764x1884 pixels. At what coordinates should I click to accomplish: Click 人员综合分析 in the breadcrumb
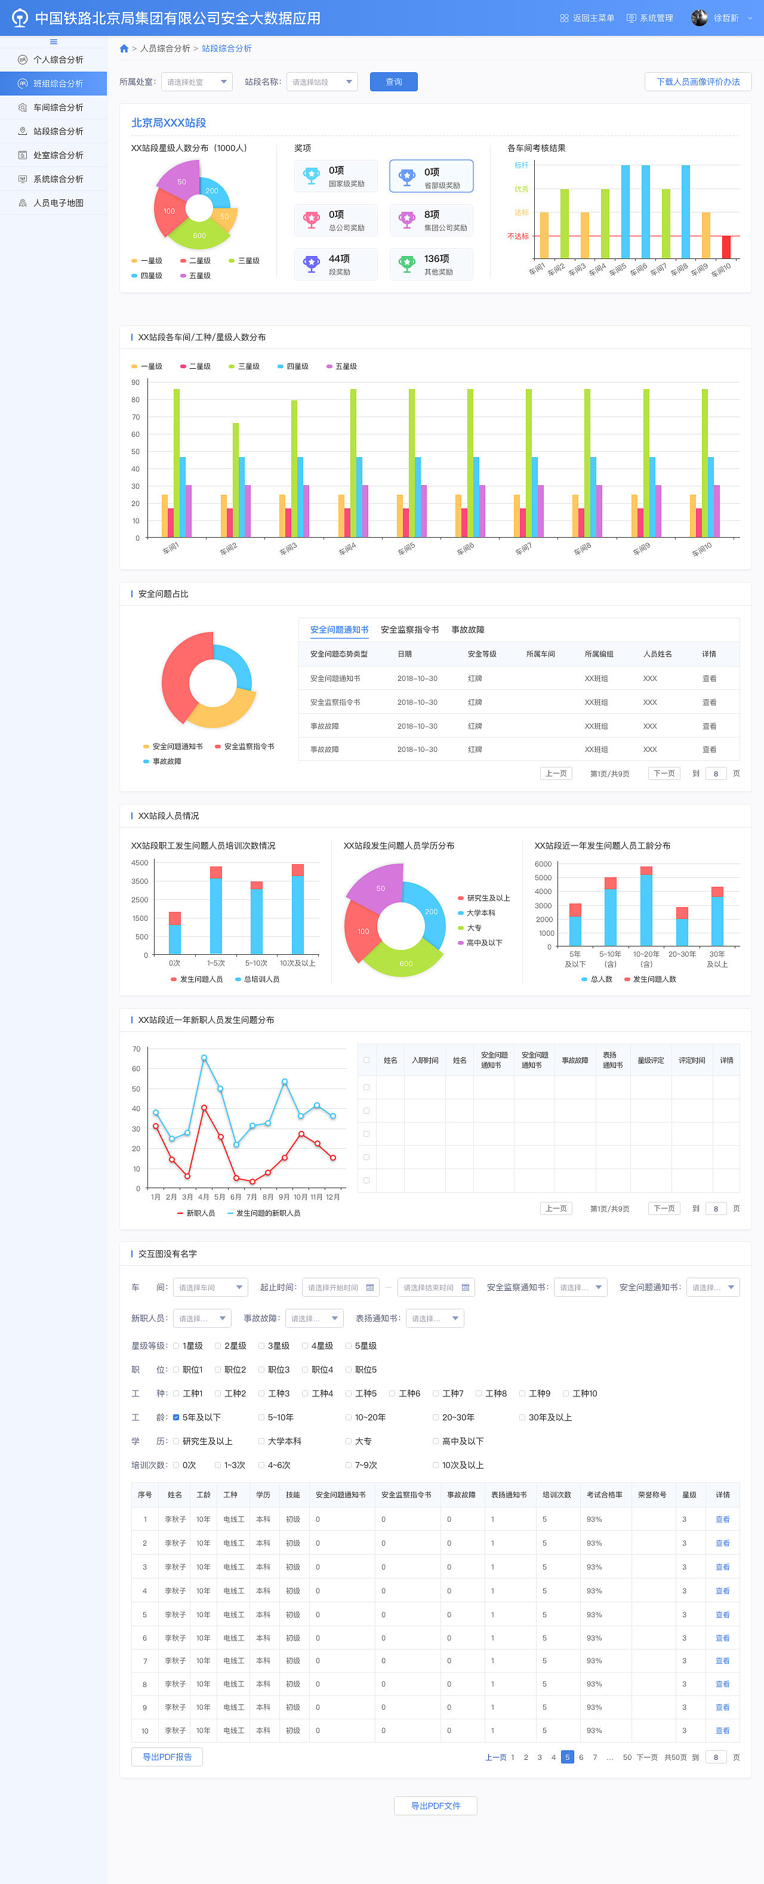pyautogui.click(x=165, y=48)
